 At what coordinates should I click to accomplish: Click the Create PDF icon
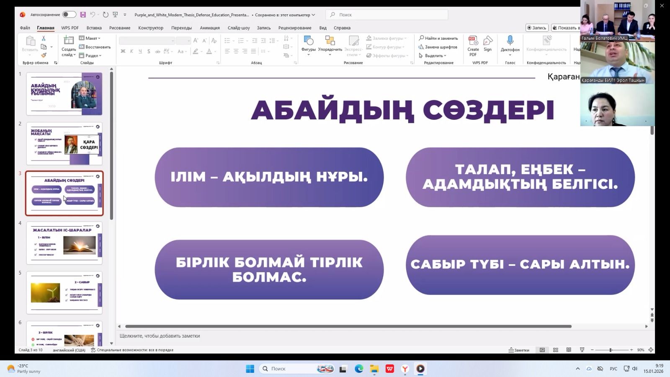(x=473, y=41)
